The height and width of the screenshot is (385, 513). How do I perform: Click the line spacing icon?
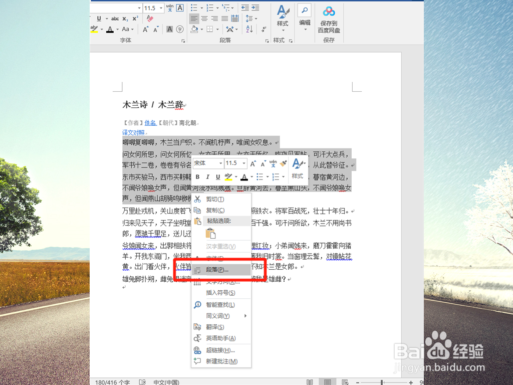(249, 19)
